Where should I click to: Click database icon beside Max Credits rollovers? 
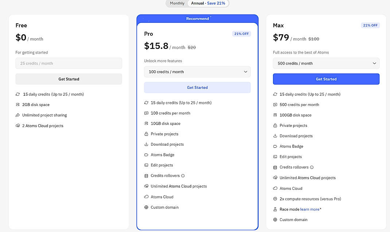coord(275,167)
